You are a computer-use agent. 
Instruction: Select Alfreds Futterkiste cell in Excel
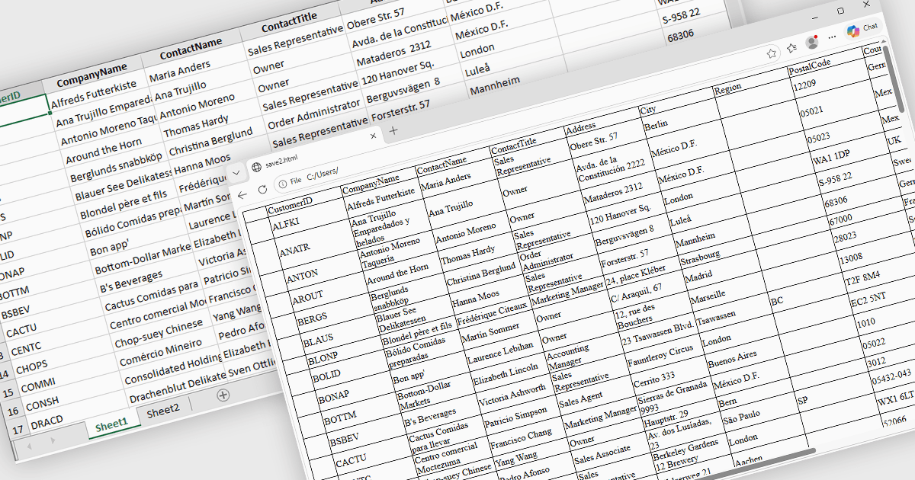(x=93, y=92)
